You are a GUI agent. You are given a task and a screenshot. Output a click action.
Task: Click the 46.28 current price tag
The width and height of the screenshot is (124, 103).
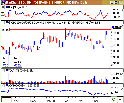point(116,27)
